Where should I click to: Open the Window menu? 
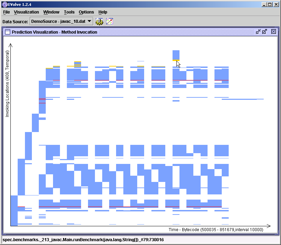point(51,12)
